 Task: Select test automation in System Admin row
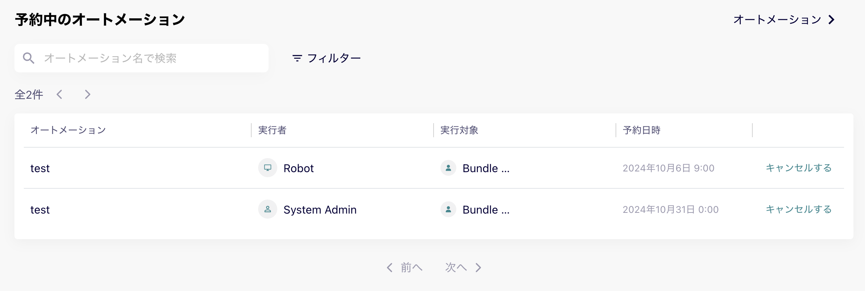tap(40, 210)
